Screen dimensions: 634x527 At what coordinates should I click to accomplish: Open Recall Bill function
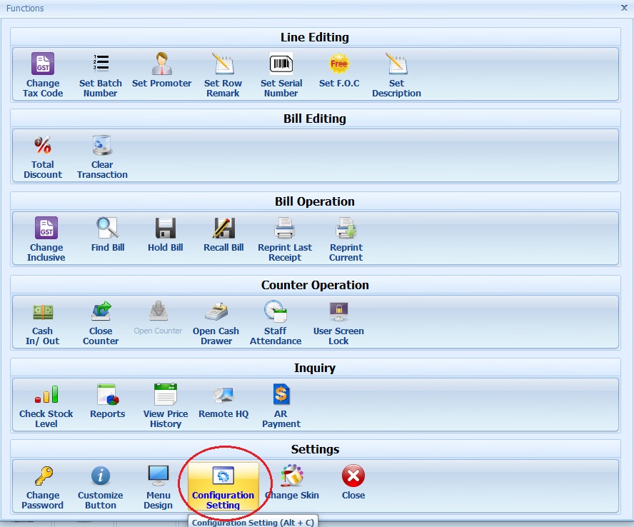[223, 229]
